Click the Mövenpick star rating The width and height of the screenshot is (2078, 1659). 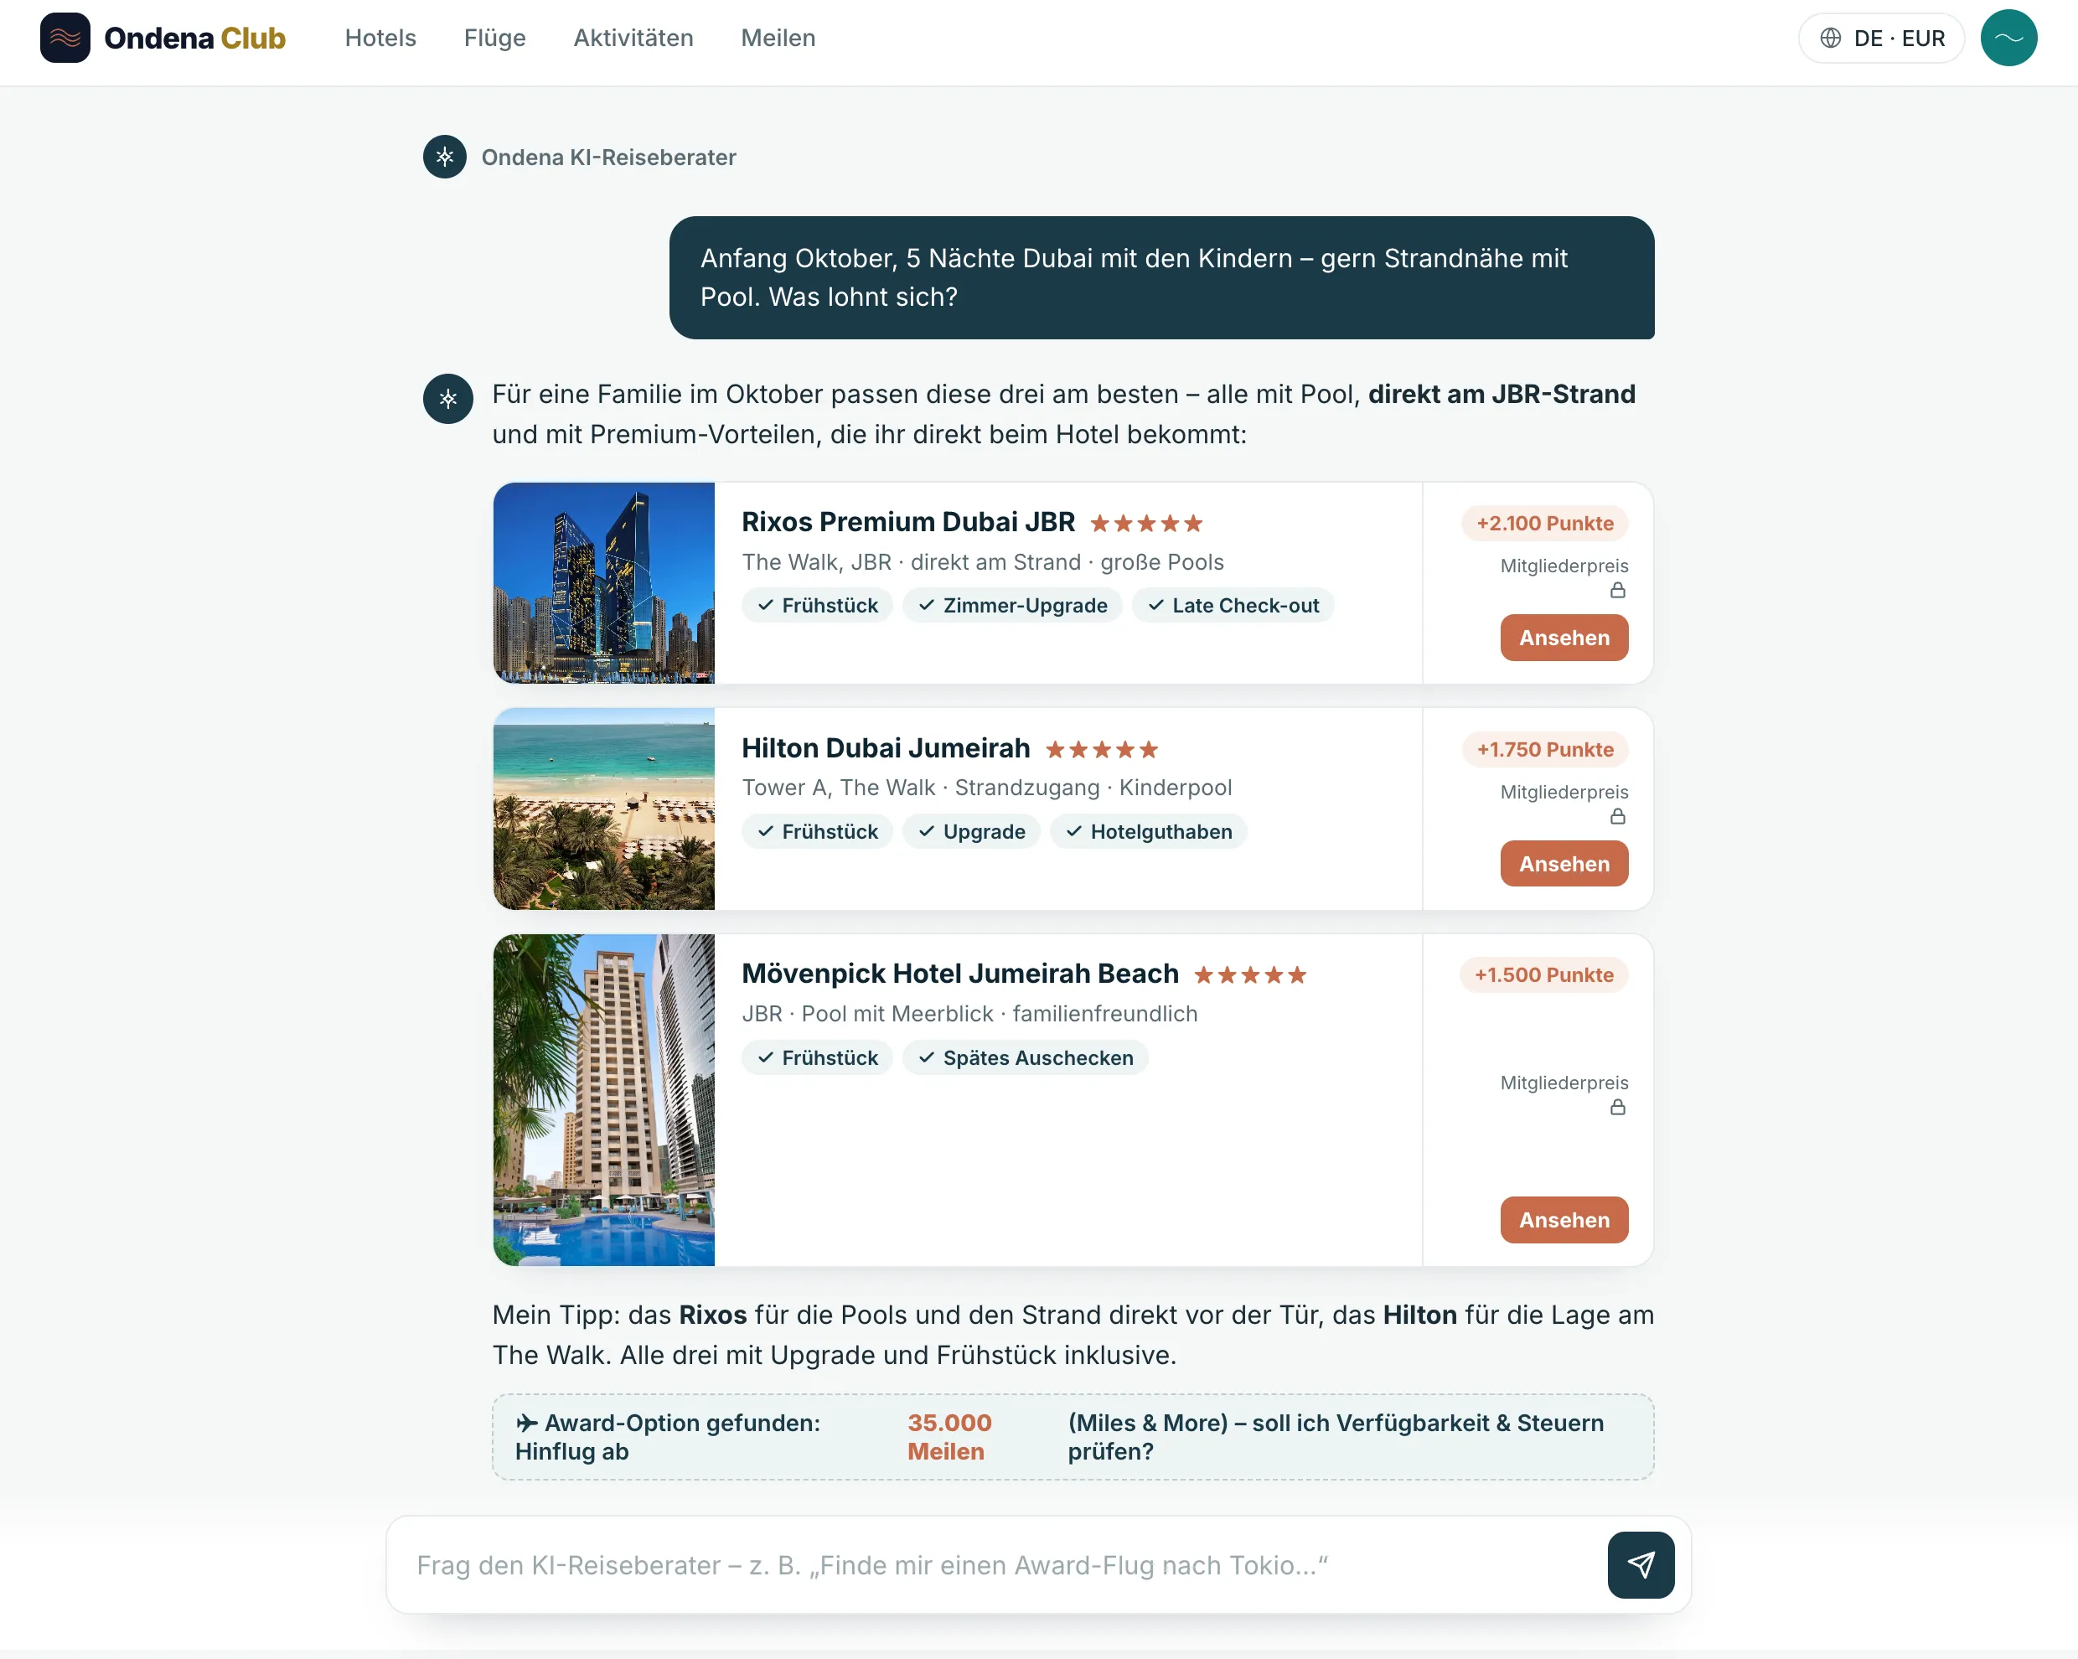tap(1250, 974)
